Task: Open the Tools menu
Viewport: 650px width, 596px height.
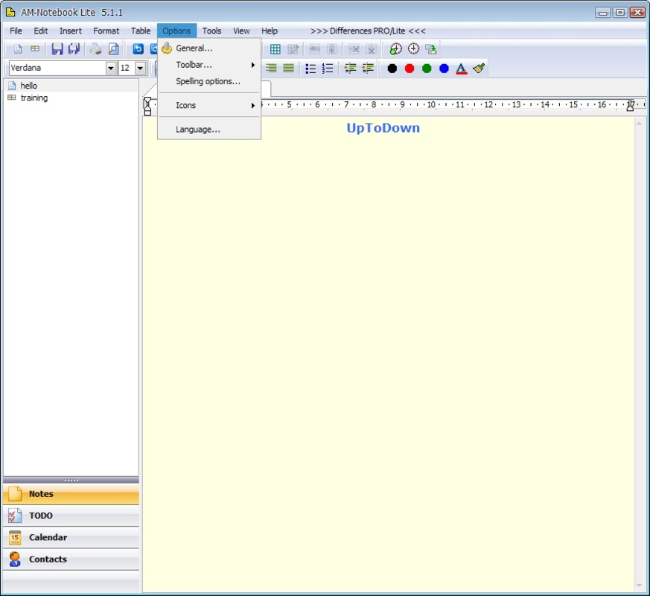Action: pyautogui.click(x=212, y=31)
